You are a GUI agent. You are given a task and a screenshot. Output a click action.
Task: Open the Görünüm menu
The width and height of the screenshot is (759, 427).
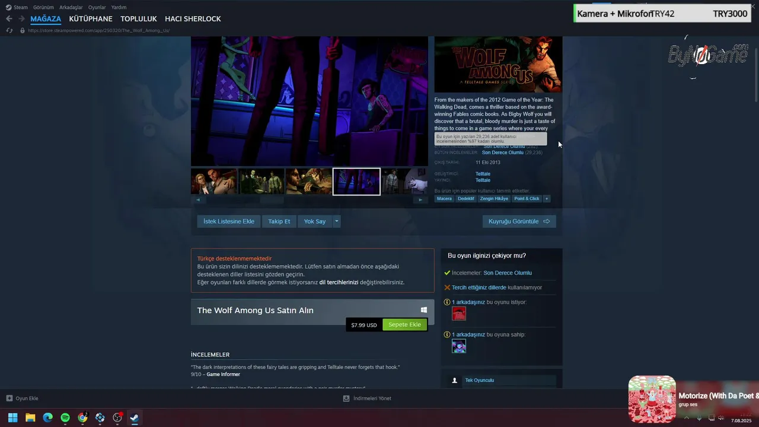[43, 7]
